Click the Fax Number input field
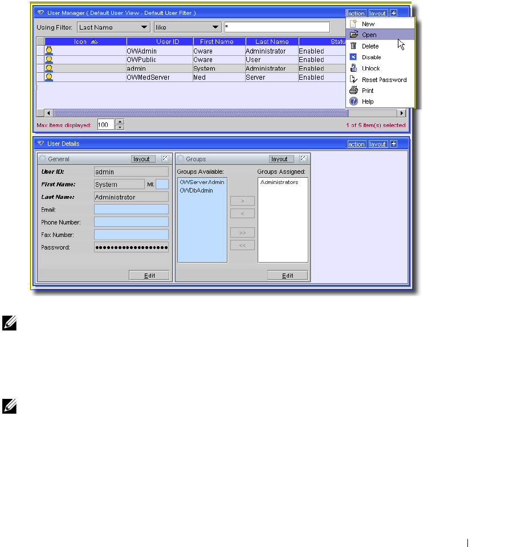 [x=131, y=234]
